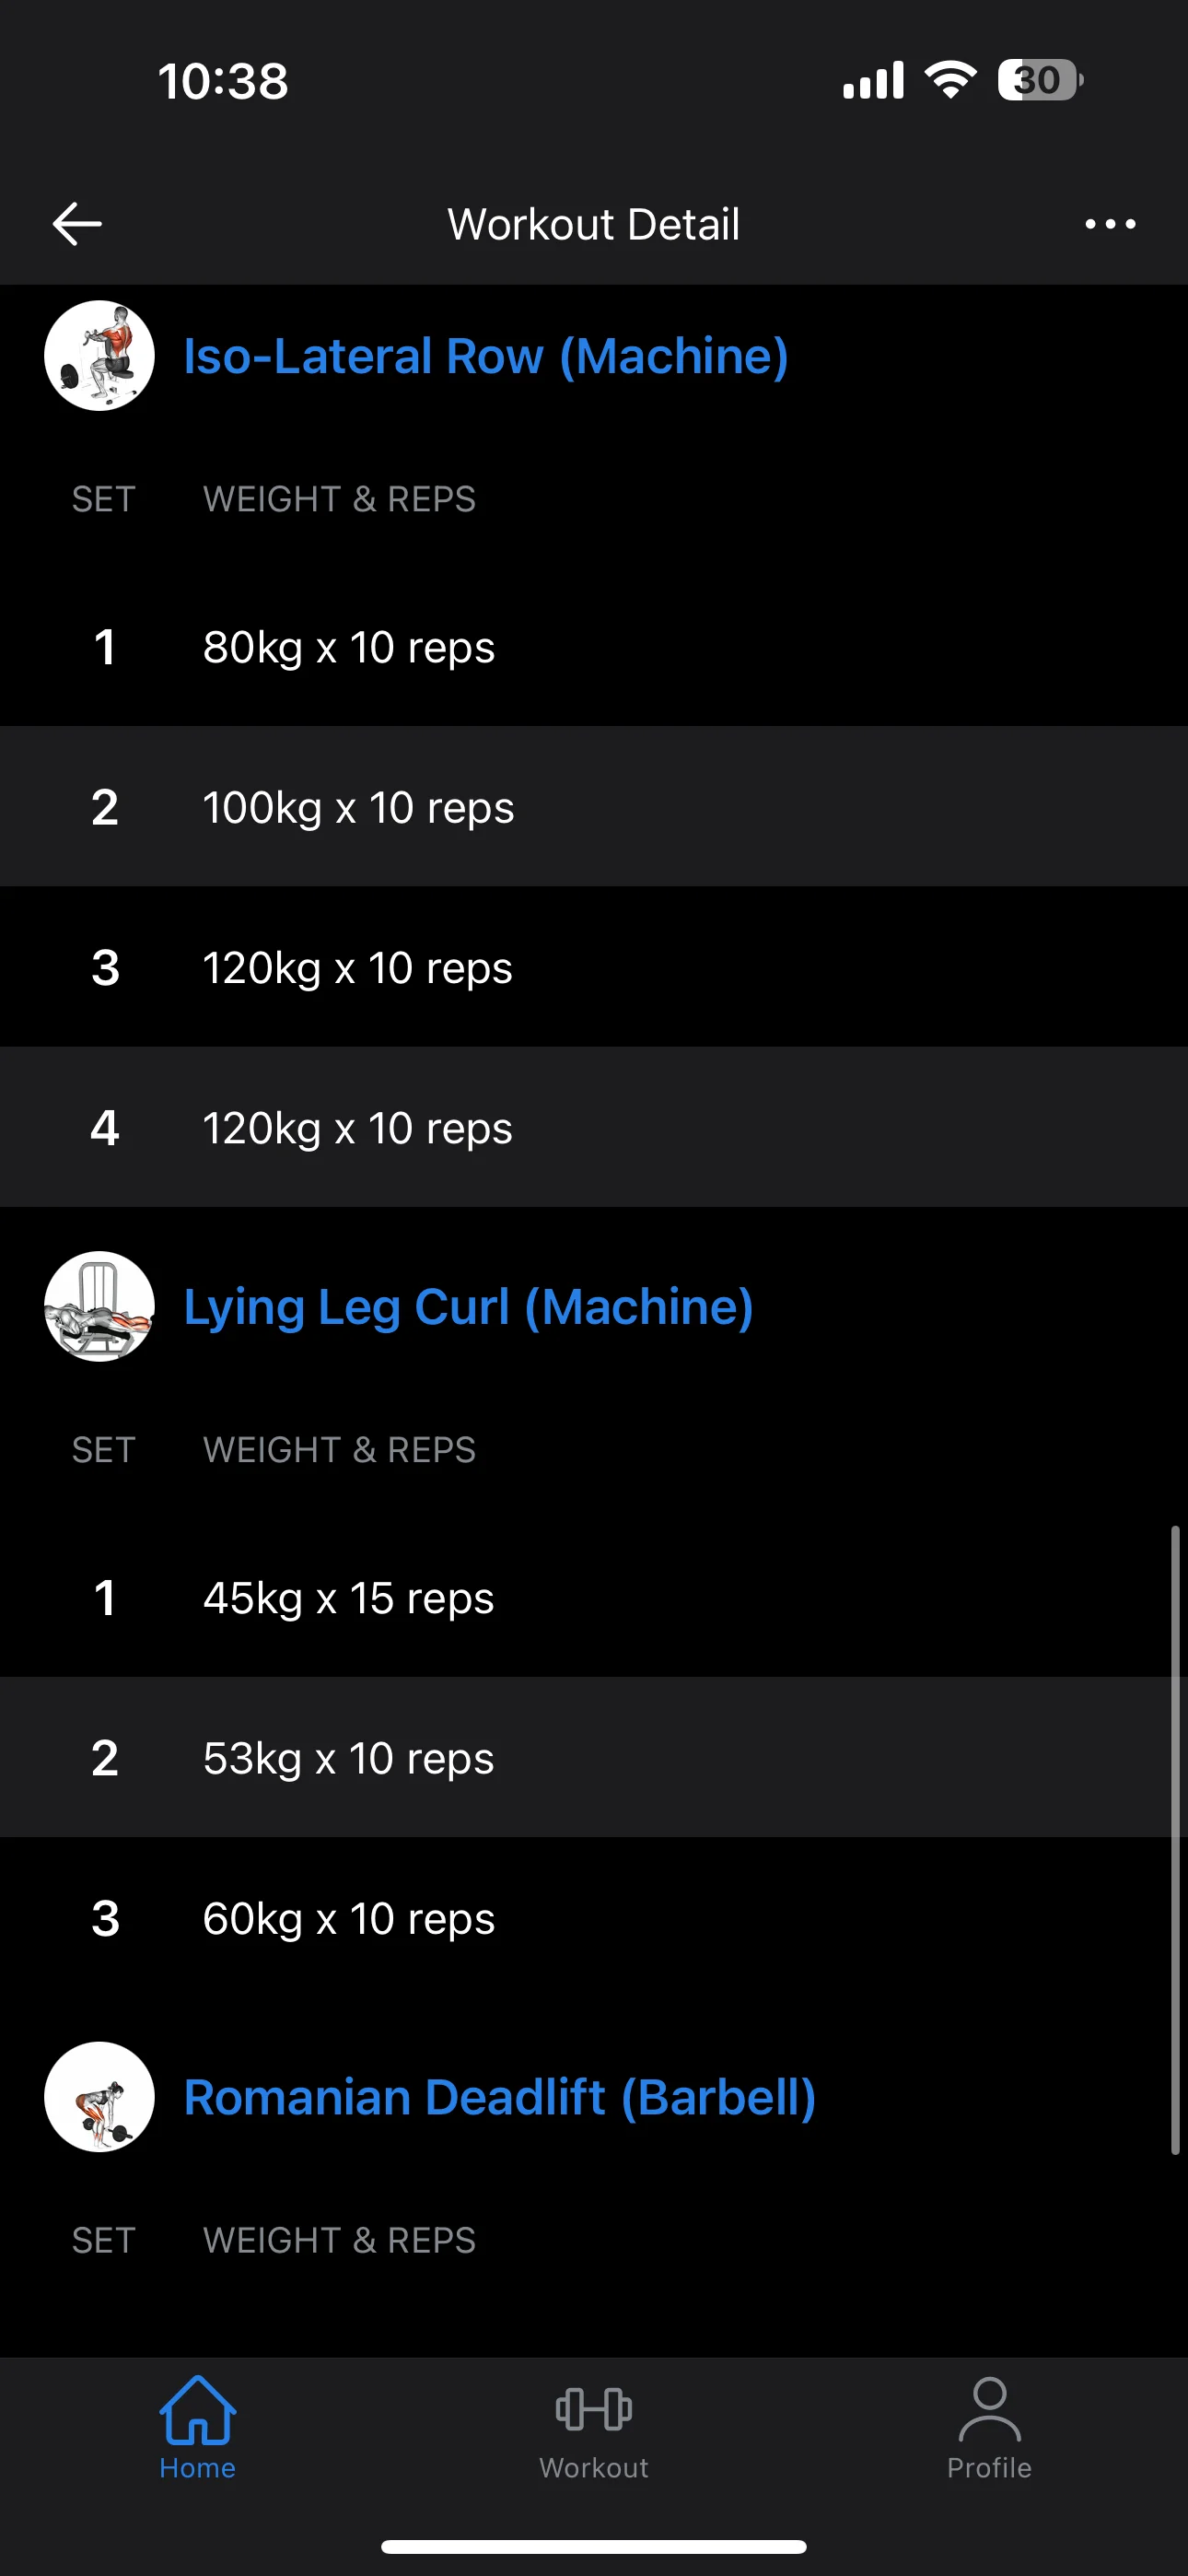Tap the Romanian Deadlift exercise image

click(99, 2096)
